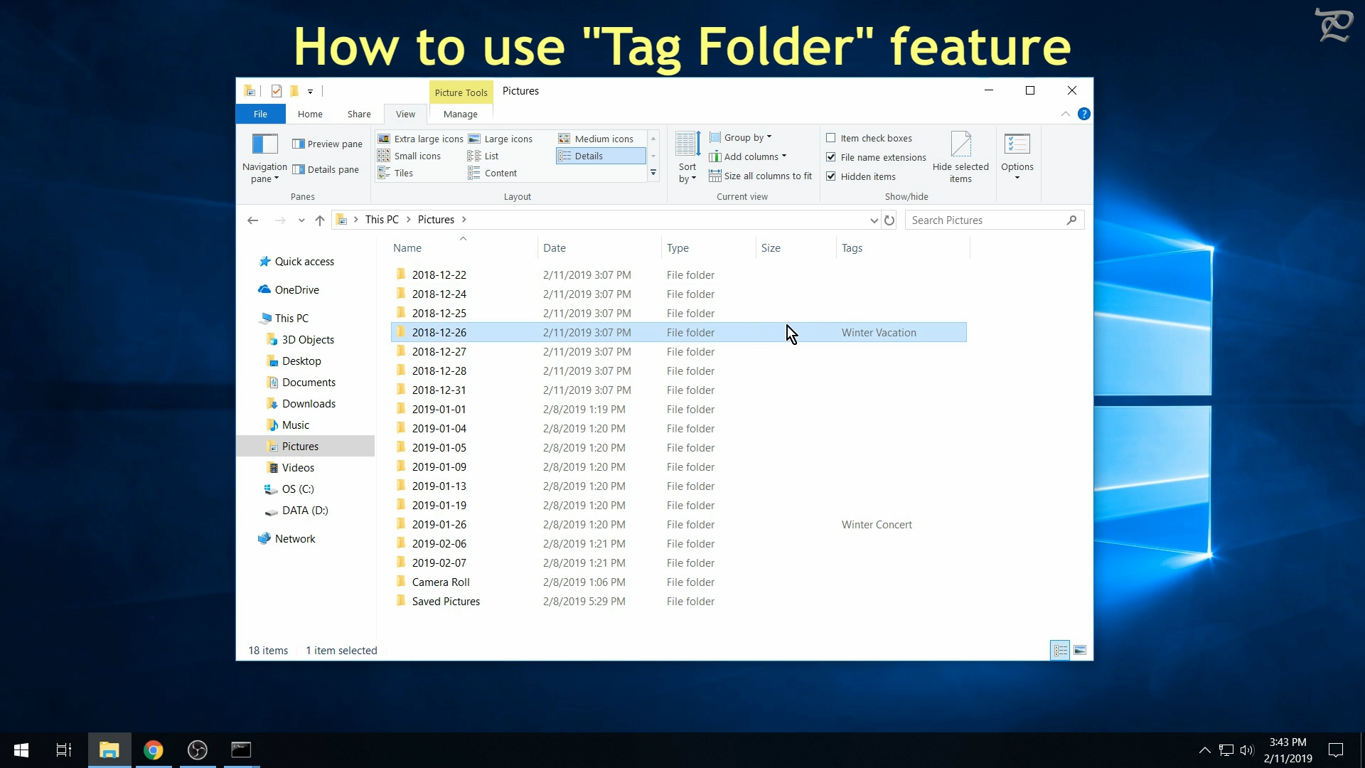This screenshot has width=1365, height=768.
Task: Select folder 2019-01-26 tagged Winter Concert
Action: click(439, 524)
